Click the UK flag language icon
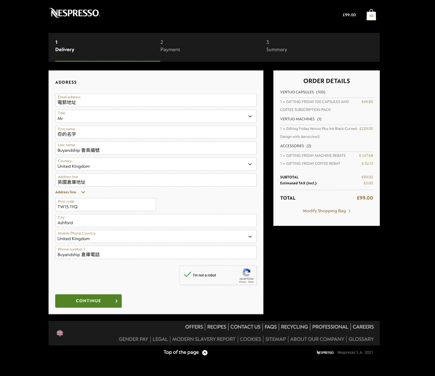435x376 pixels. pos(60,333)
